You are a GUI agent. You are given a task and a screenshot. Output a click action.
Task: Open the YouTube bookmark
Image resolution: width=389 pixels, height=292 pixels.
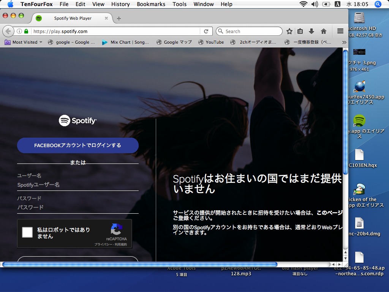(211, 42)
